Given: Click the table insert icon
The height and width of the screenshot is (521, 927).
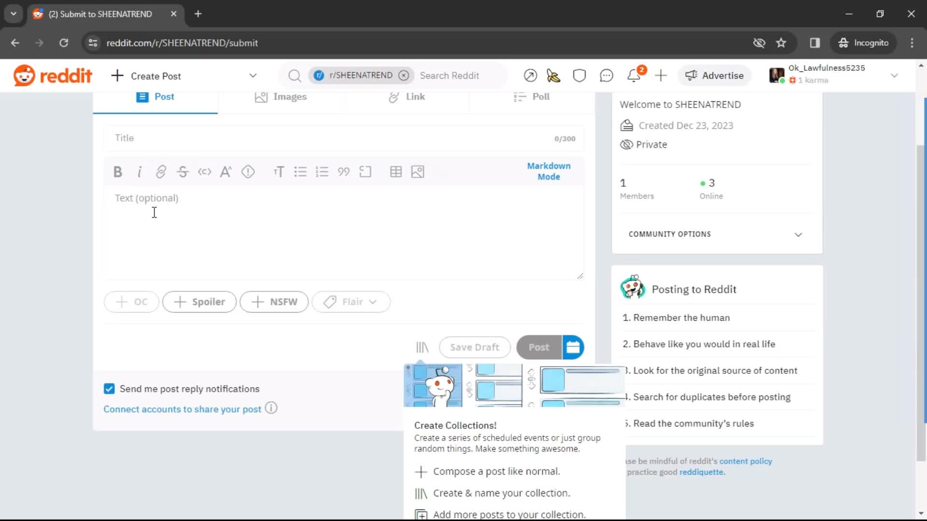Looking at the screenshot, I should (x=396, y=172).
